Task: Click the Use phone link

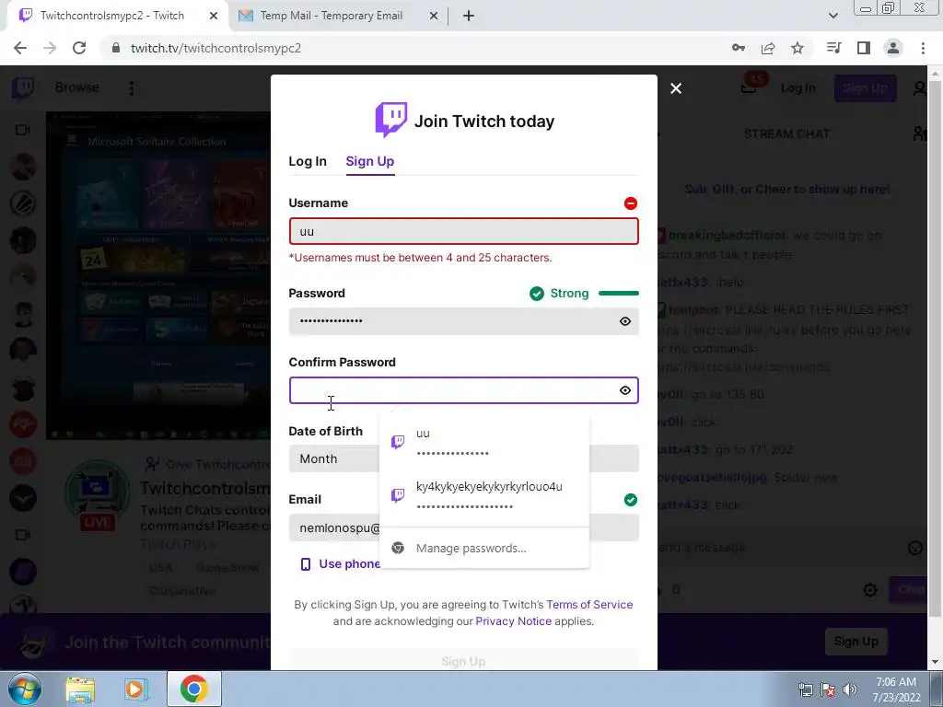Action: tap(340, 564)
